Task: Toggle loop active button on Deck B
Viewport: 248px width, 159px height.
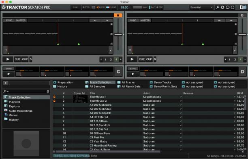Action: (x=155, y=59)
